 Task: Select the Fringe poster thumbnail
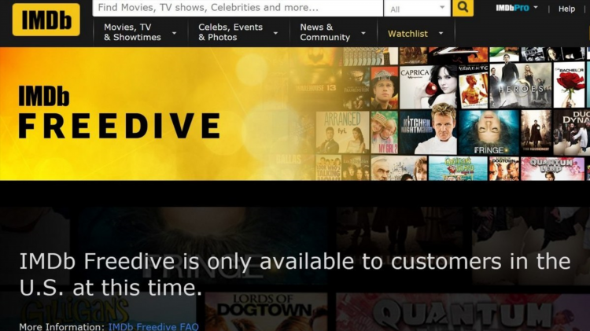tap(488, 132)
